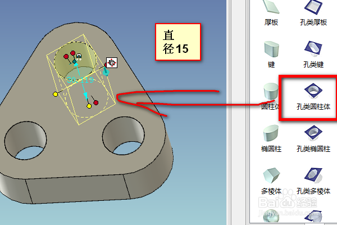Click the teal anchor point above 30.119
The width and height of the screenshot is (337, 225).
[75, 62]
